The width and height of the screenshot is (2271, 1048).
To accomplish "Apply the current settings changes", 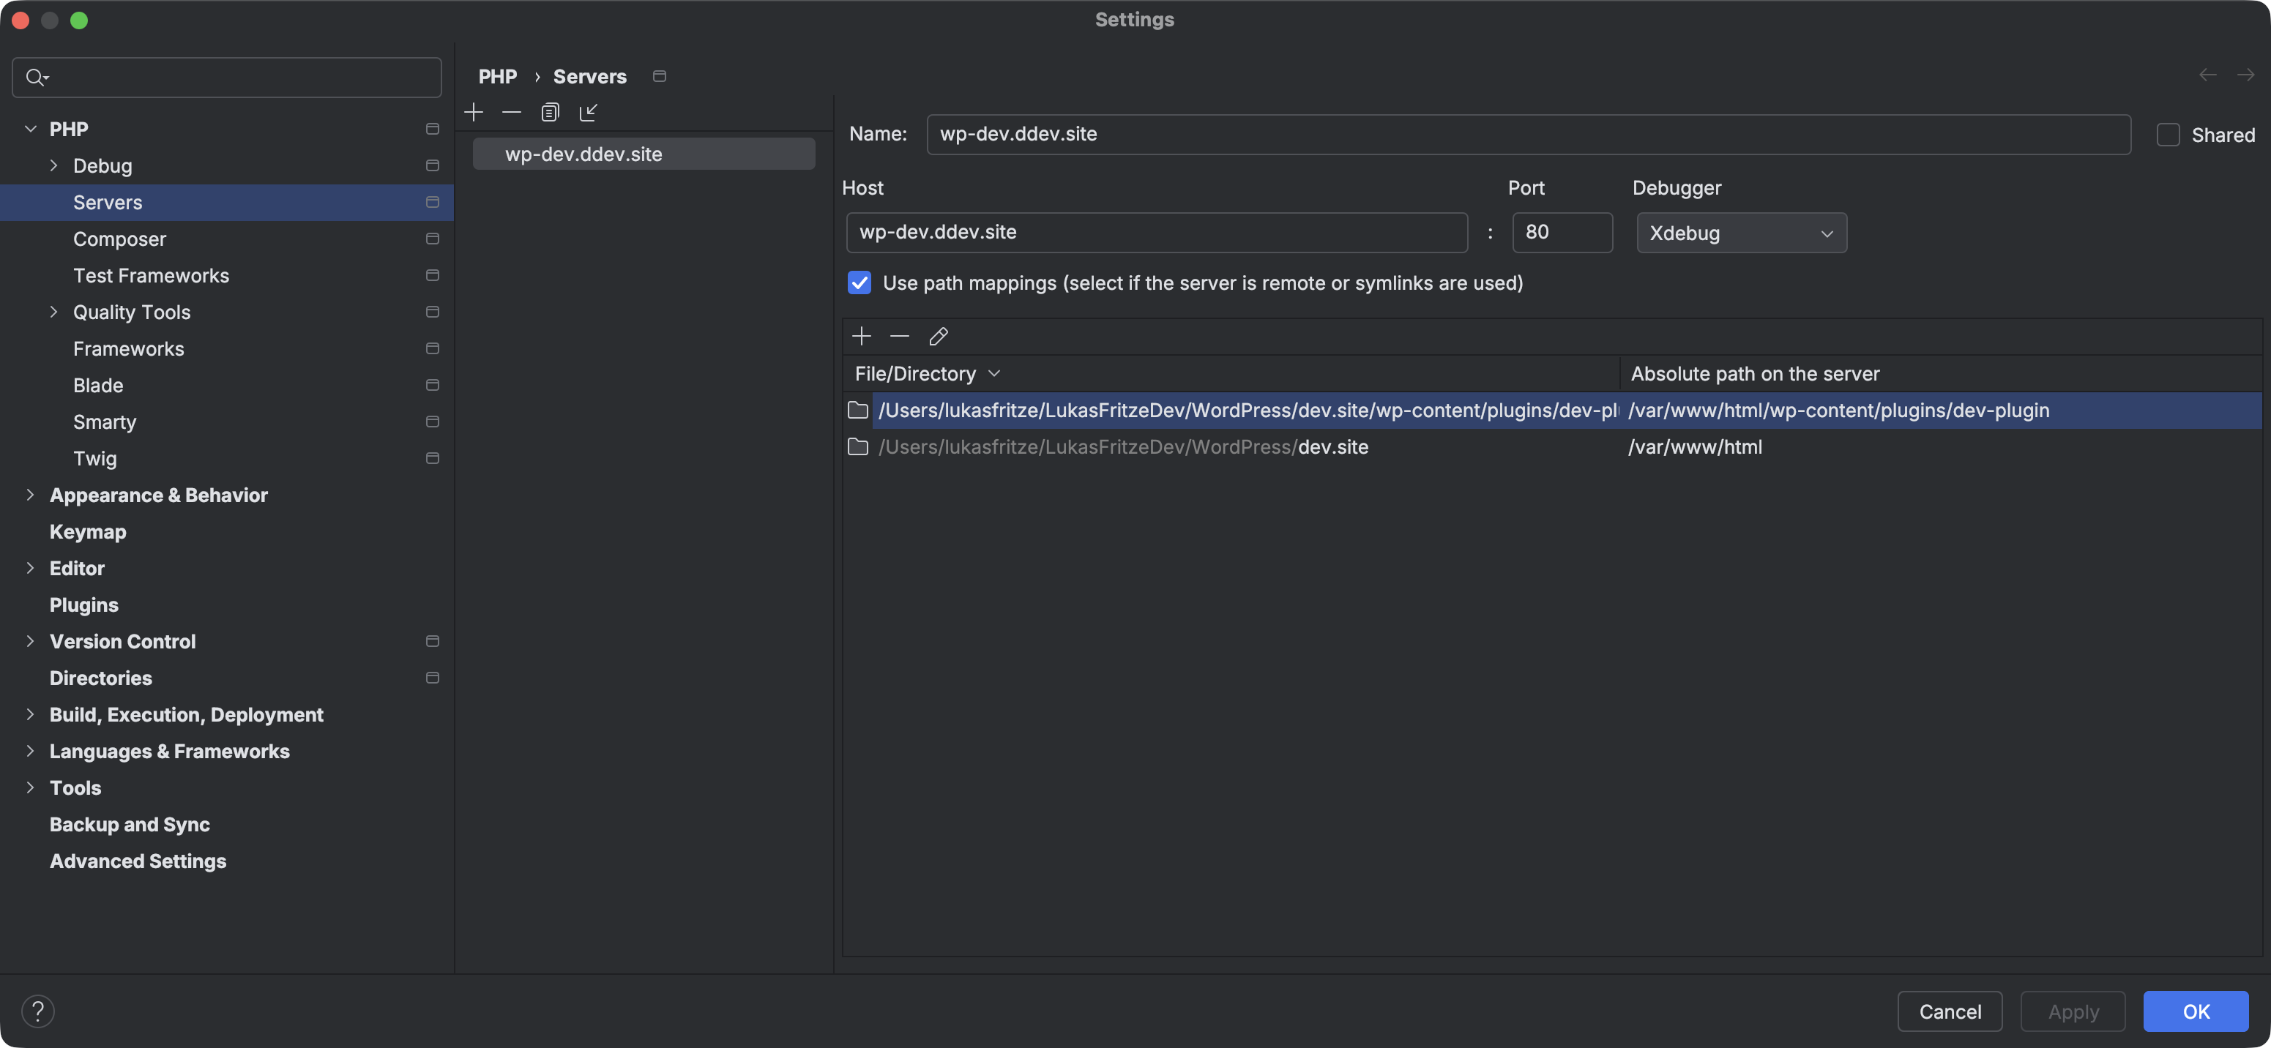I will (2073, 1011).
